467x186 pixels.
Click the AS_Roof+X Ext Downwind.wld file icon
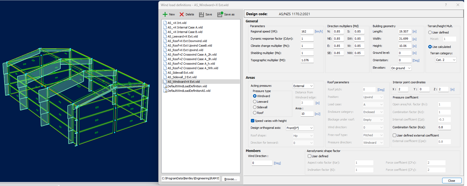[165, 41]
